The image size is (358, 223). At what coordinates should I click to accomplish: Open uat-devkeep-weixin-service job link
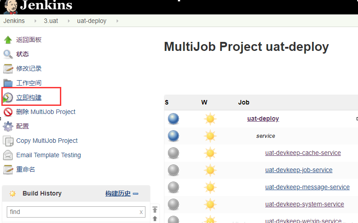pyautogui.click(x=303, y=221)
